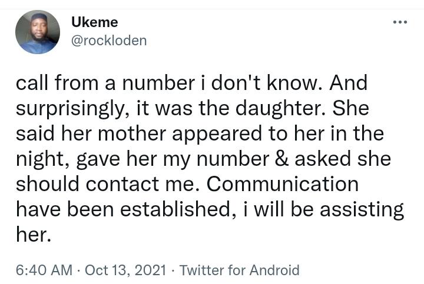This screenshot has width=424, height=284.
Task: Click the final word her. in the tweet
Action: click(33, 235)
